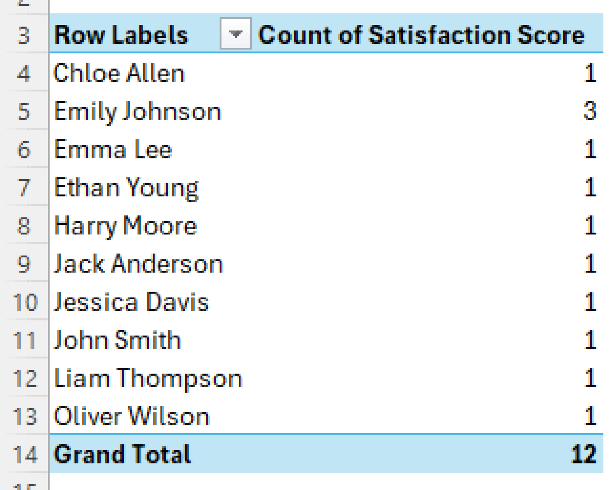This screenshot has height=490, width=611.
Task: Click the Oliver Wilson row label
Action: coord(132,416)
